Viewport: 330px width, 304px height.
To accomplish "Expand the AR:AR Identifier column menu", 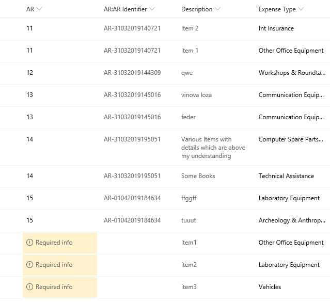I will (x=152, y=9).
